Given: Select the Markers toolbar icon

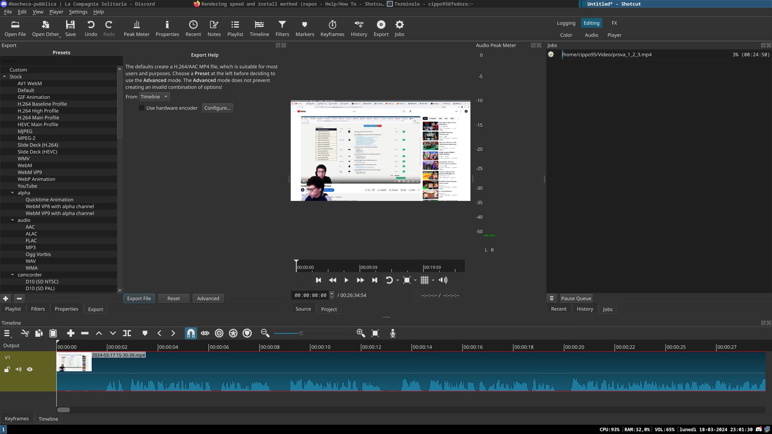Looking at the screenshot, I should pos(305,28).
